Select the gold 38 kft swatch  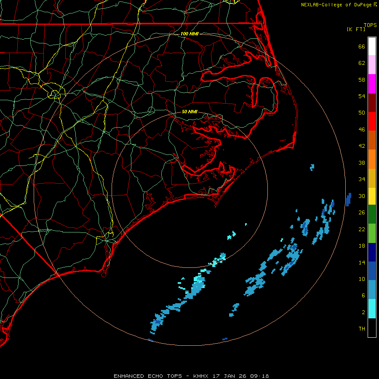tap(372, 178)
